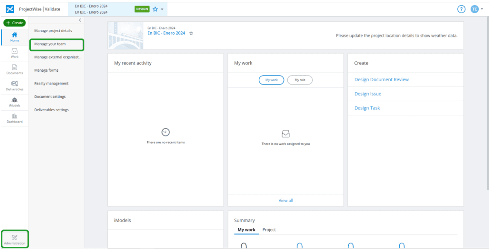
Task: Open the Documents section
Action: 15,69
